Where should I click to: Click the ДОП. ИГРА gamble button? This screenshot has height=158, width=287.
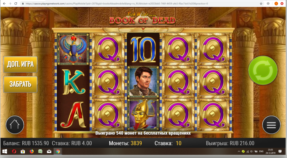[x=20, y=64]
